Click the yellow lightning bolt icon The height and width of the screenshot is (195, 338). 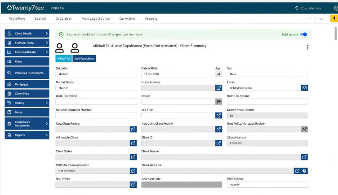tap(334, 18)
